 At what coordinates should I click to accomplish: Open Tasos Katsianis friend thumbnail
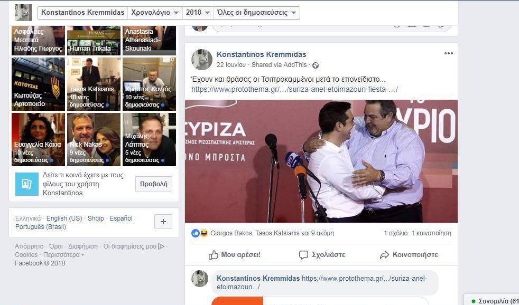click(x=94, y=84)
